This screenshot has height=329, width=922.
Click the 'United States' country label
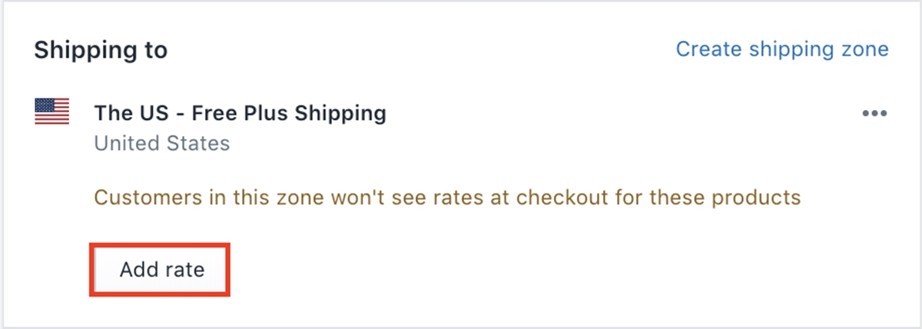(161, 143)
